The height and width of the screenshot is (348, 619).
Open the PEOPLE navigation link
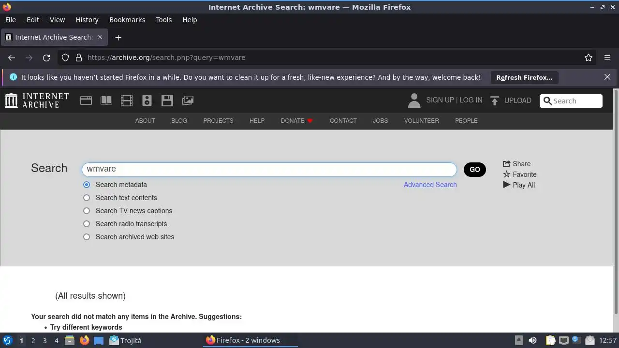(x=466, y=121)
